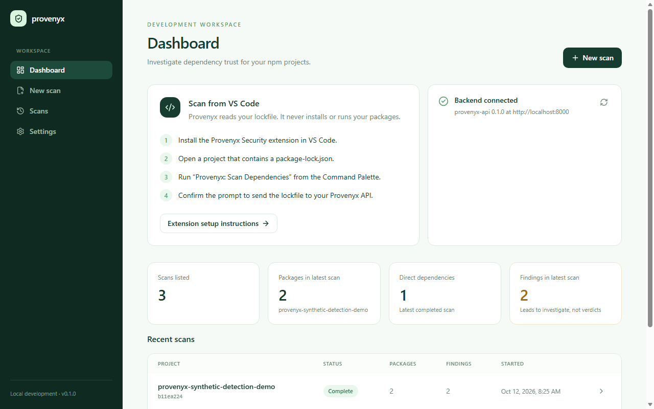Open the Scans page from sidebar
The width and height of the screenshot is (654, 409).
pos(61,111)
